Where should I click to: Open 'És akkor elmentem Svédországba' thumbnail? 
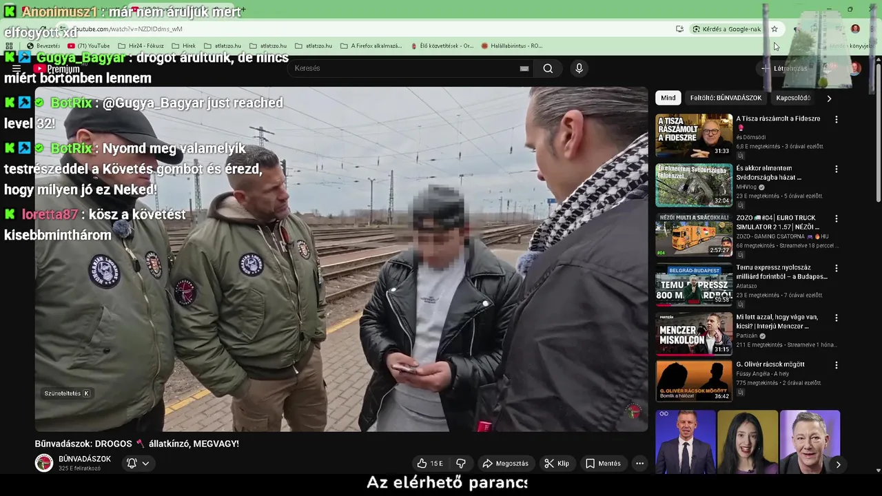click(x=694, y=185)
